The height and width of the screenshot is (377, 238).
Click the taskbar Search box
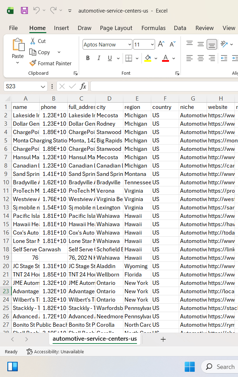(x=220, y=367)
